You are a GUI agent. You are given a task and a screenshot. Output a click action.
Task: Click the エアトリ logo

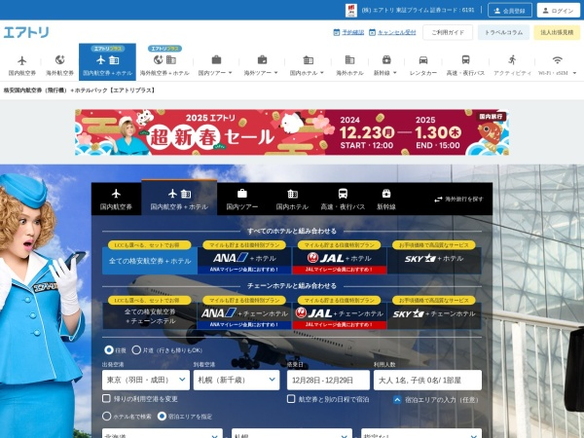point(26,32)
